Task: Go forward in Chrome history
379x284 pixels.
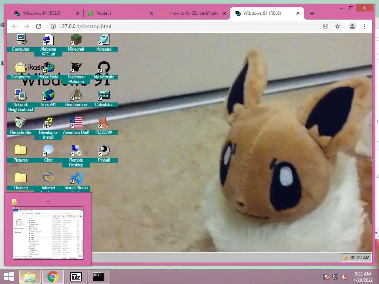Action: tap(27, 26)
